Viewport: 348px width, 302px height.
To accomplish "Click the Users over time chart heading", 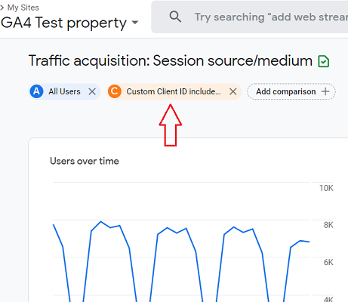I will 85,161.
